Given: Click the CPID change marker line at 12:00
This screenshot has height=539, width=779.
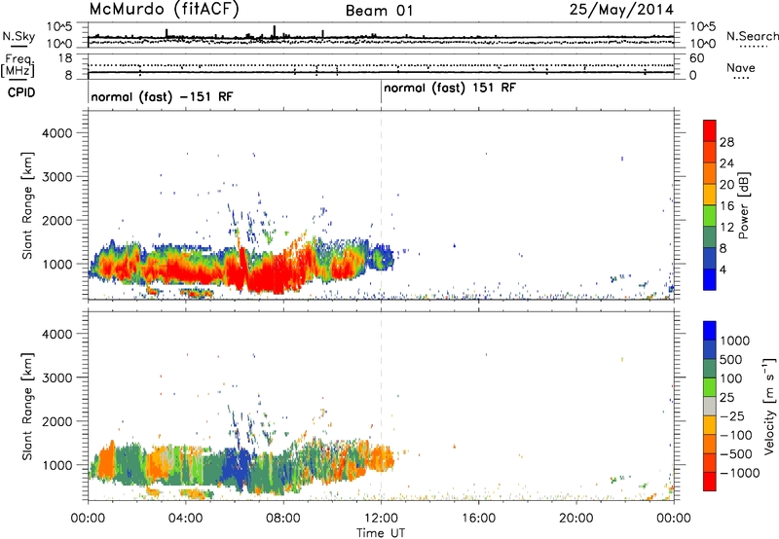Looking at the screenshot, I should pos(381,91).
